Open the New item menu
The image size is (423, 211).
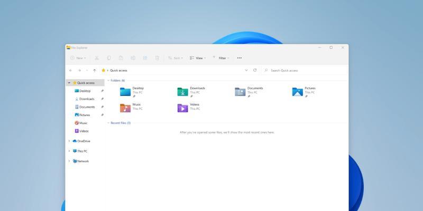78,58
